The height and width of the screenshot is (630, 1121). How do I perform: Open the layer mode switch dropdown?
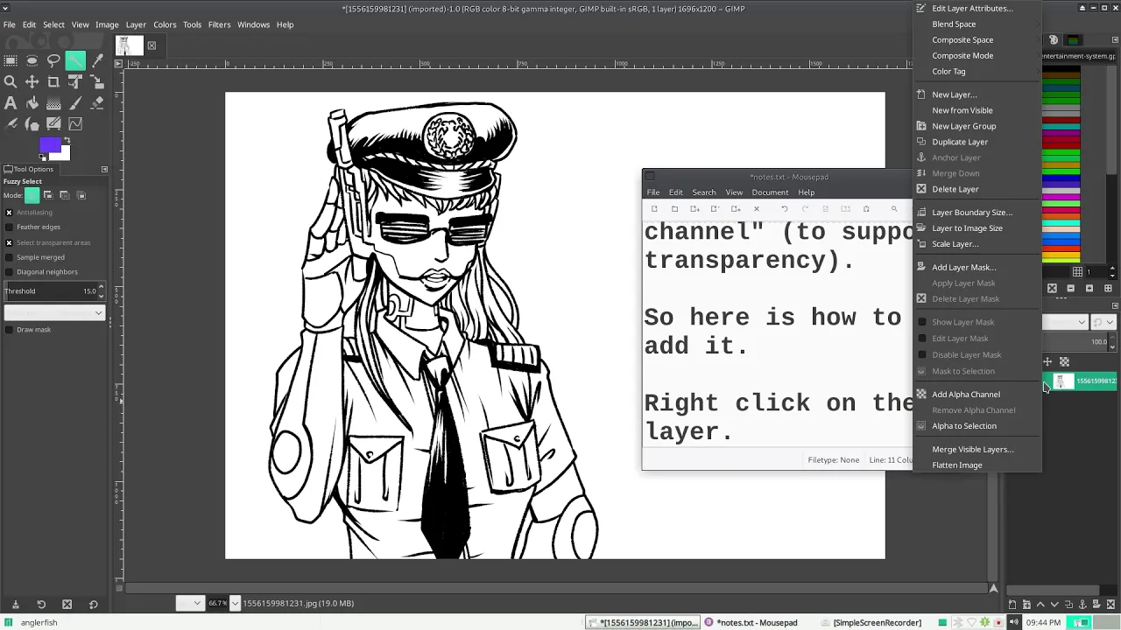[1103, 322]
